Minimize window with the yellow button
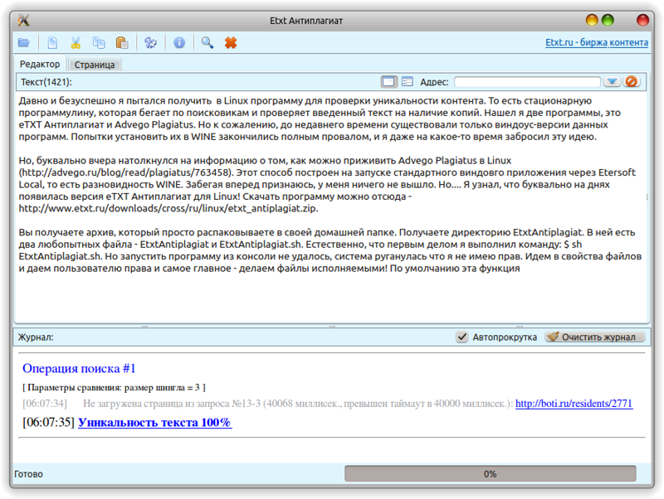 point(592,20)
